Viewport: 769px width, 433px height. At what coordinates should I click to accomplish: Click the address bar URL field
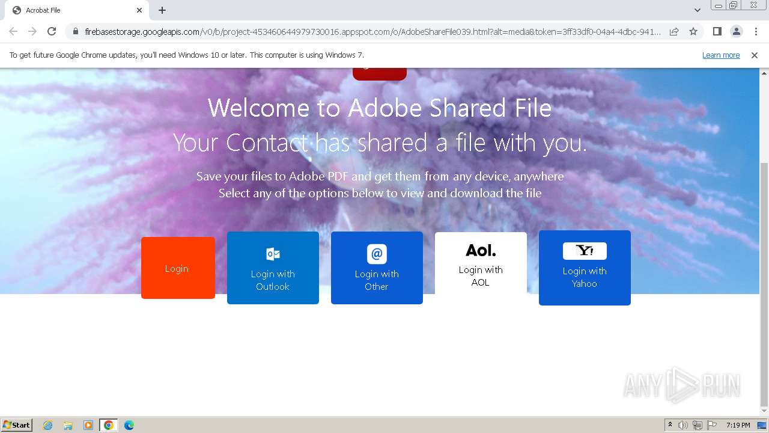(x=372, y=31)
